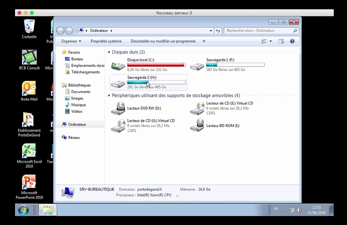Click the "383 Go libres sur 465 Go" text
Viewport: 347px width, 225px height.
(x=226, y=69)
